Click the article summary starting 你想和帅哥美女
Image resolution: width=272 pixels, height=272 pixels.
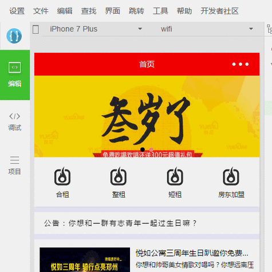[195, 265]
